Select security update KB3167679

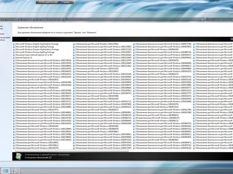coord(42,69)
